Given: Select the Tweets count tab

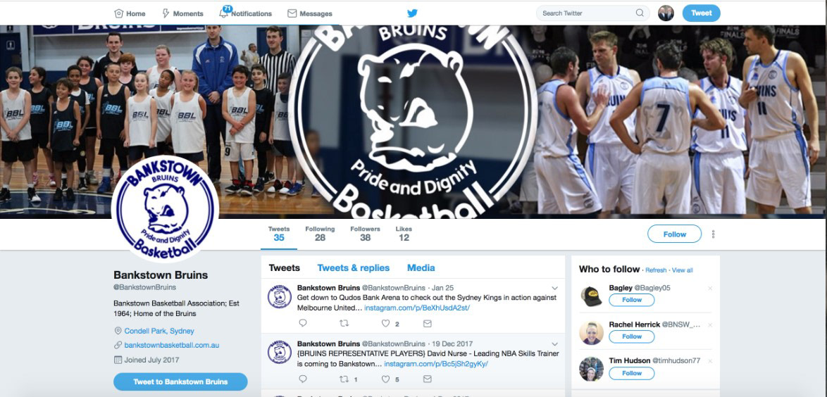Looking at the screenshot, I should tap(279, 234).
